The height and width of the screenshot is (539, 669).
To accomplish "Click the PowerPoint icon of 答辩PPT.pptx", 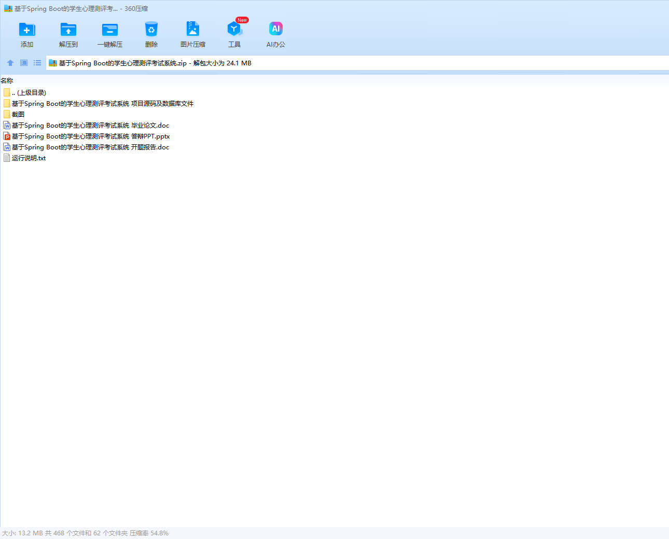I will pyautogui.click(x=7, y=136).
